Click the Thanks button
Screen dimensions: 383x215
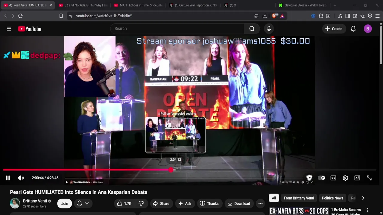209,204
